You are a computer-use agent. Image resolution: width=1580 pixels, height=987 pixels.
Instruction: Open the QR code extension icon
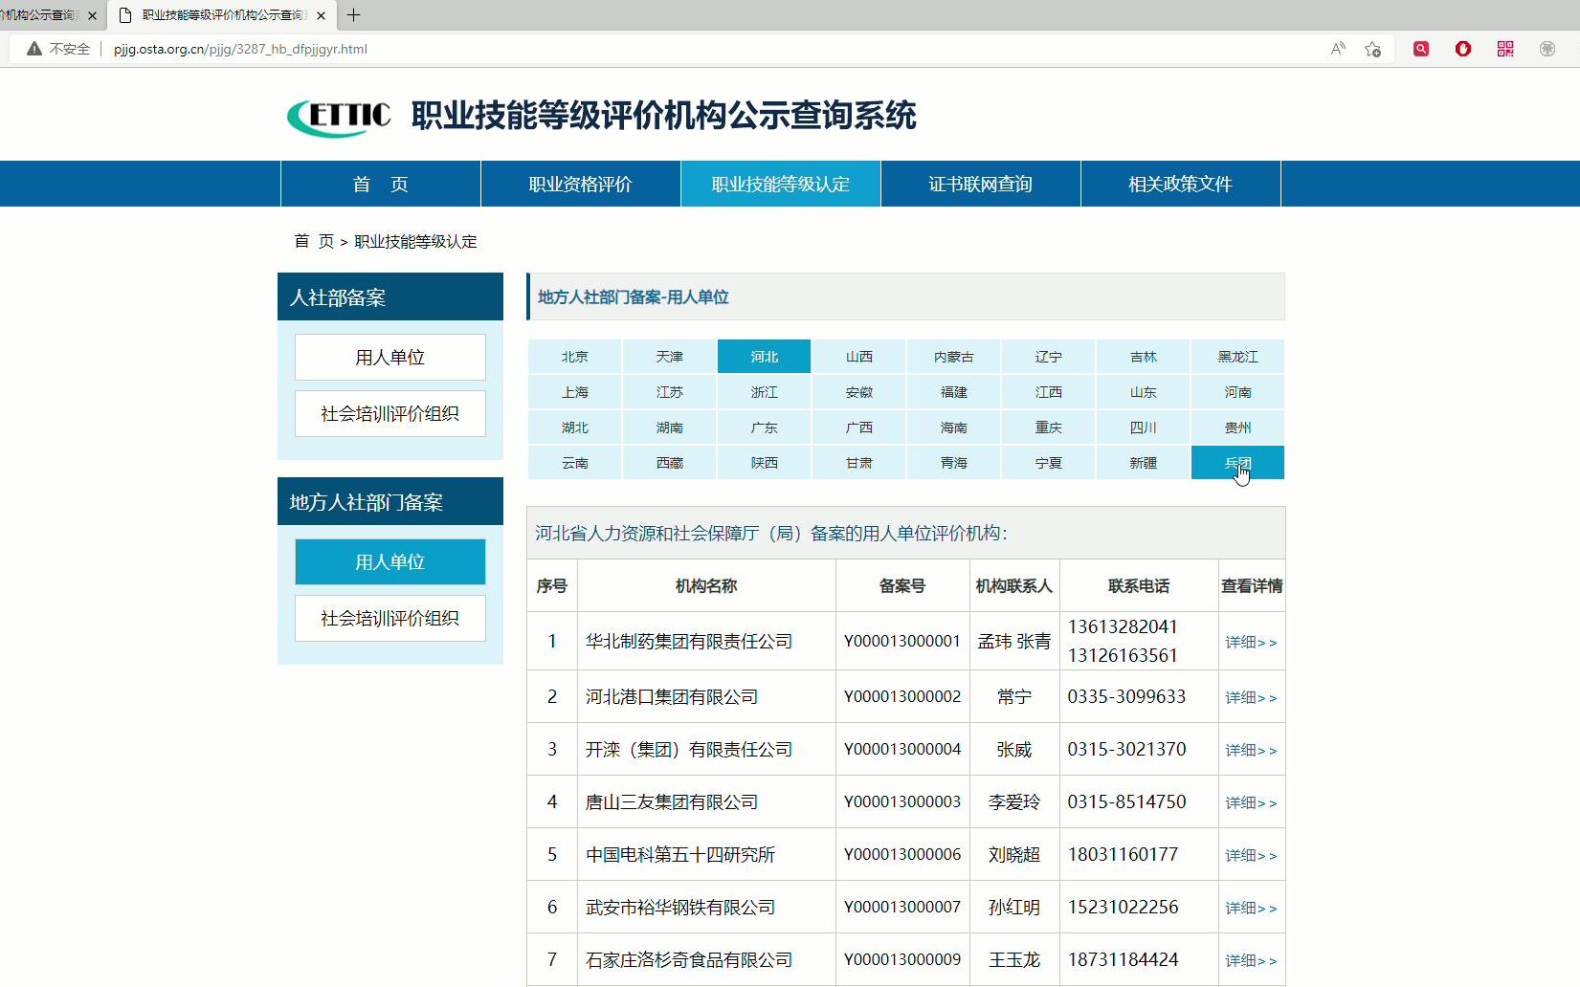[1505, 49]
